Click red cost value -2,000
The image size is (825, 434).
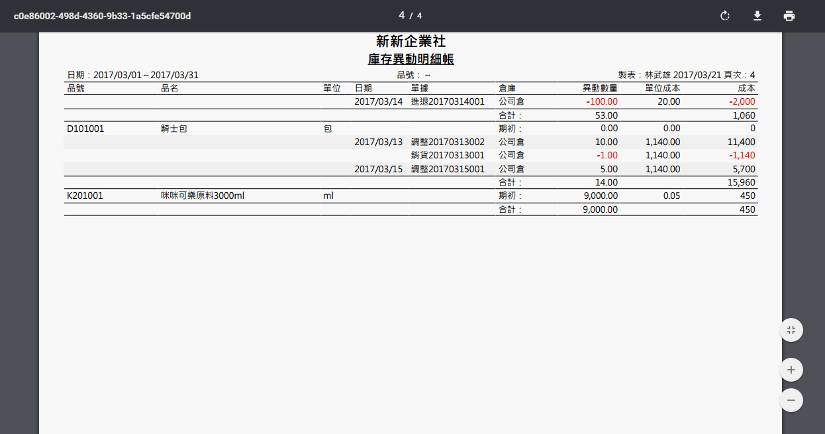pyautogui.click(x=742, y=102)
